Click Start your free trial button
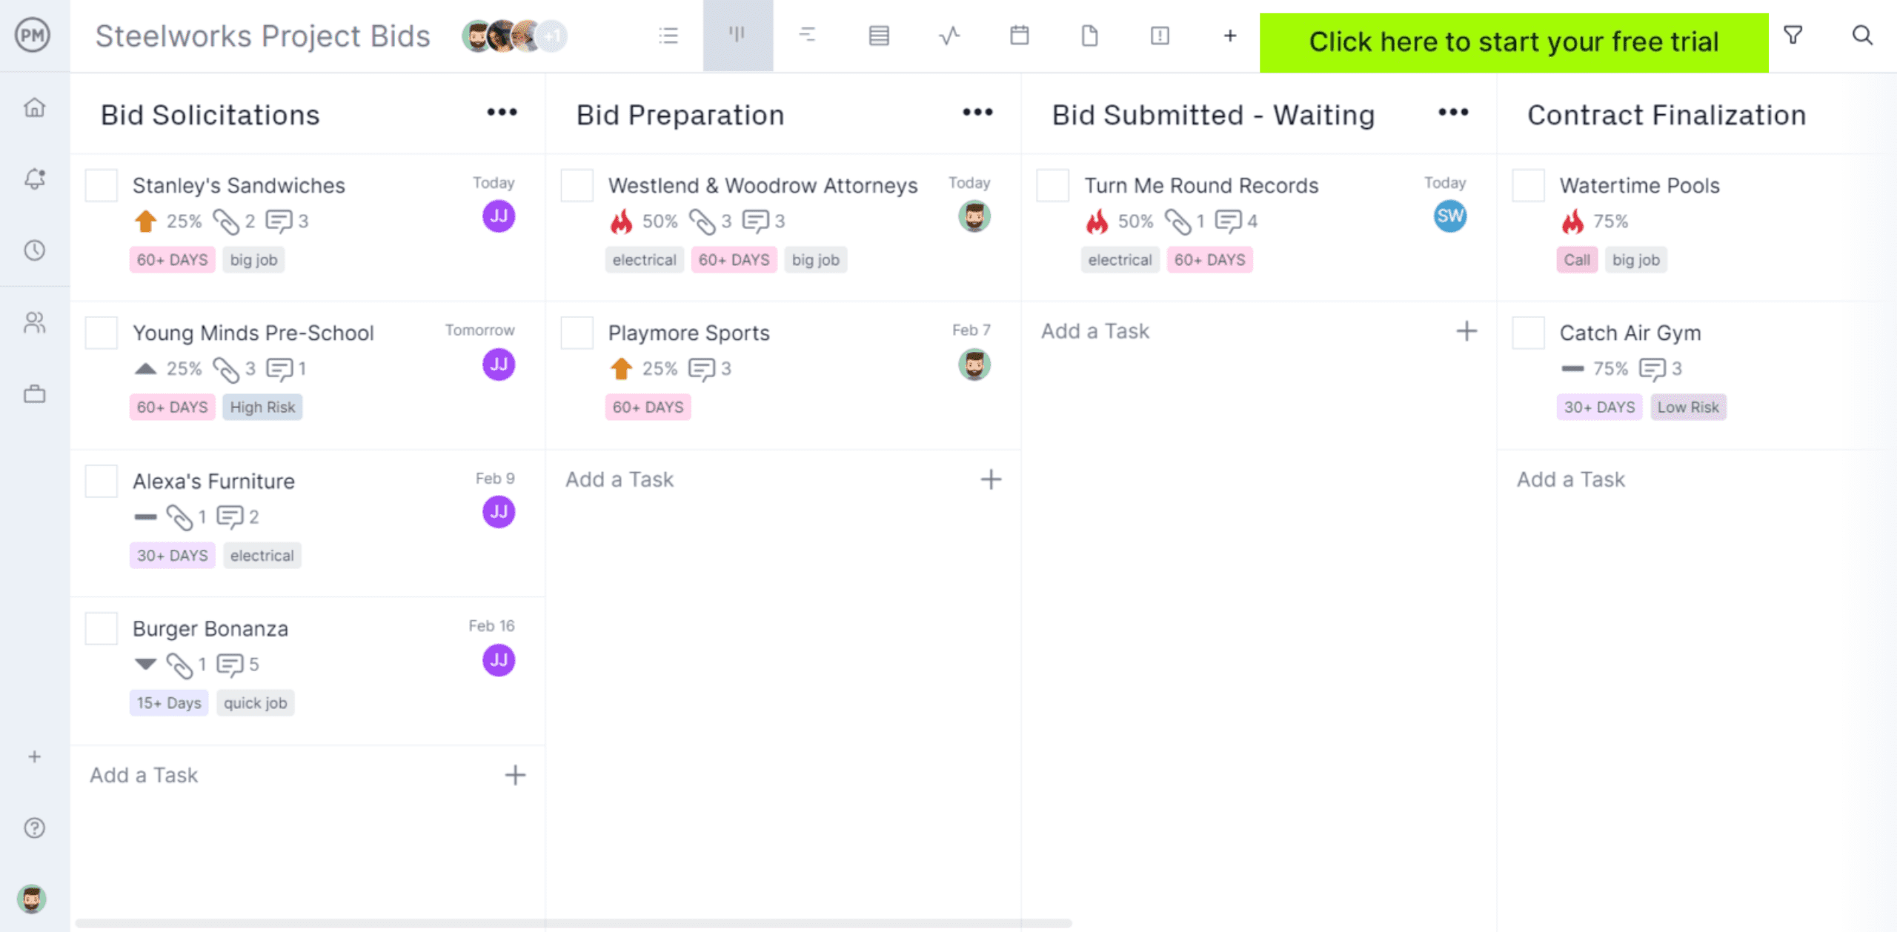Screen dimensions: 1897x932 tap(1515, 40)
